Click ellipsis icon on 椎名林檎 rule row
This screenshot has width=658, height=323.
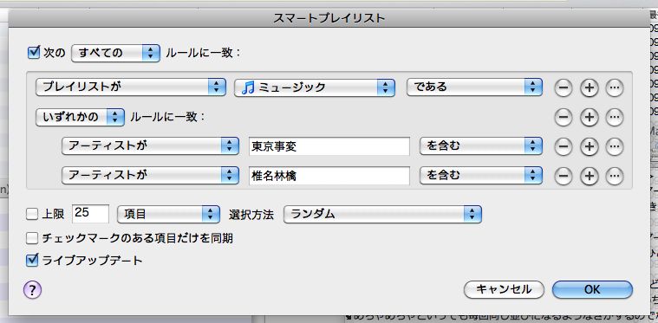[x=615, y=176]
